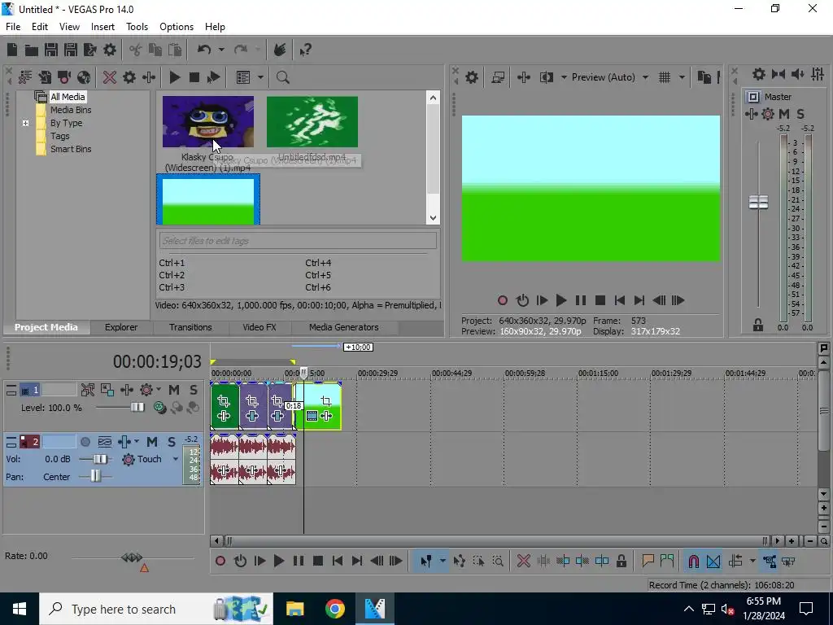The height and width of the screenshot is (625, 833).
Task: Activate the What's This help cursor icon
Action: pos(305,50)
